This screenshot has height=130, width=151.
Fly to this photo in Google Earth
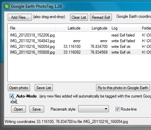coord(123,88)
